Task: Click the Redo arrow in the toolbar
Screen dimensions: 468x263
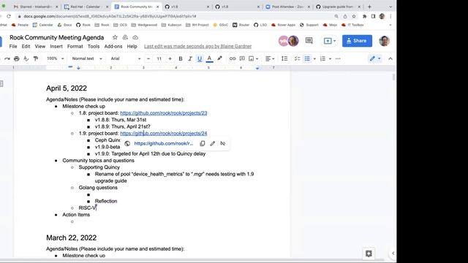Action: point(7,58)
